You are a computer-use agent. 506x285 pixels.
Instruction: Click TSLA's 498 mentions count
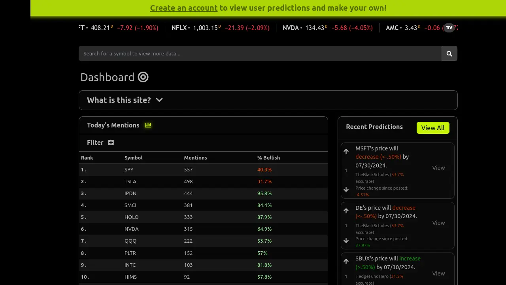click(188, 181)
